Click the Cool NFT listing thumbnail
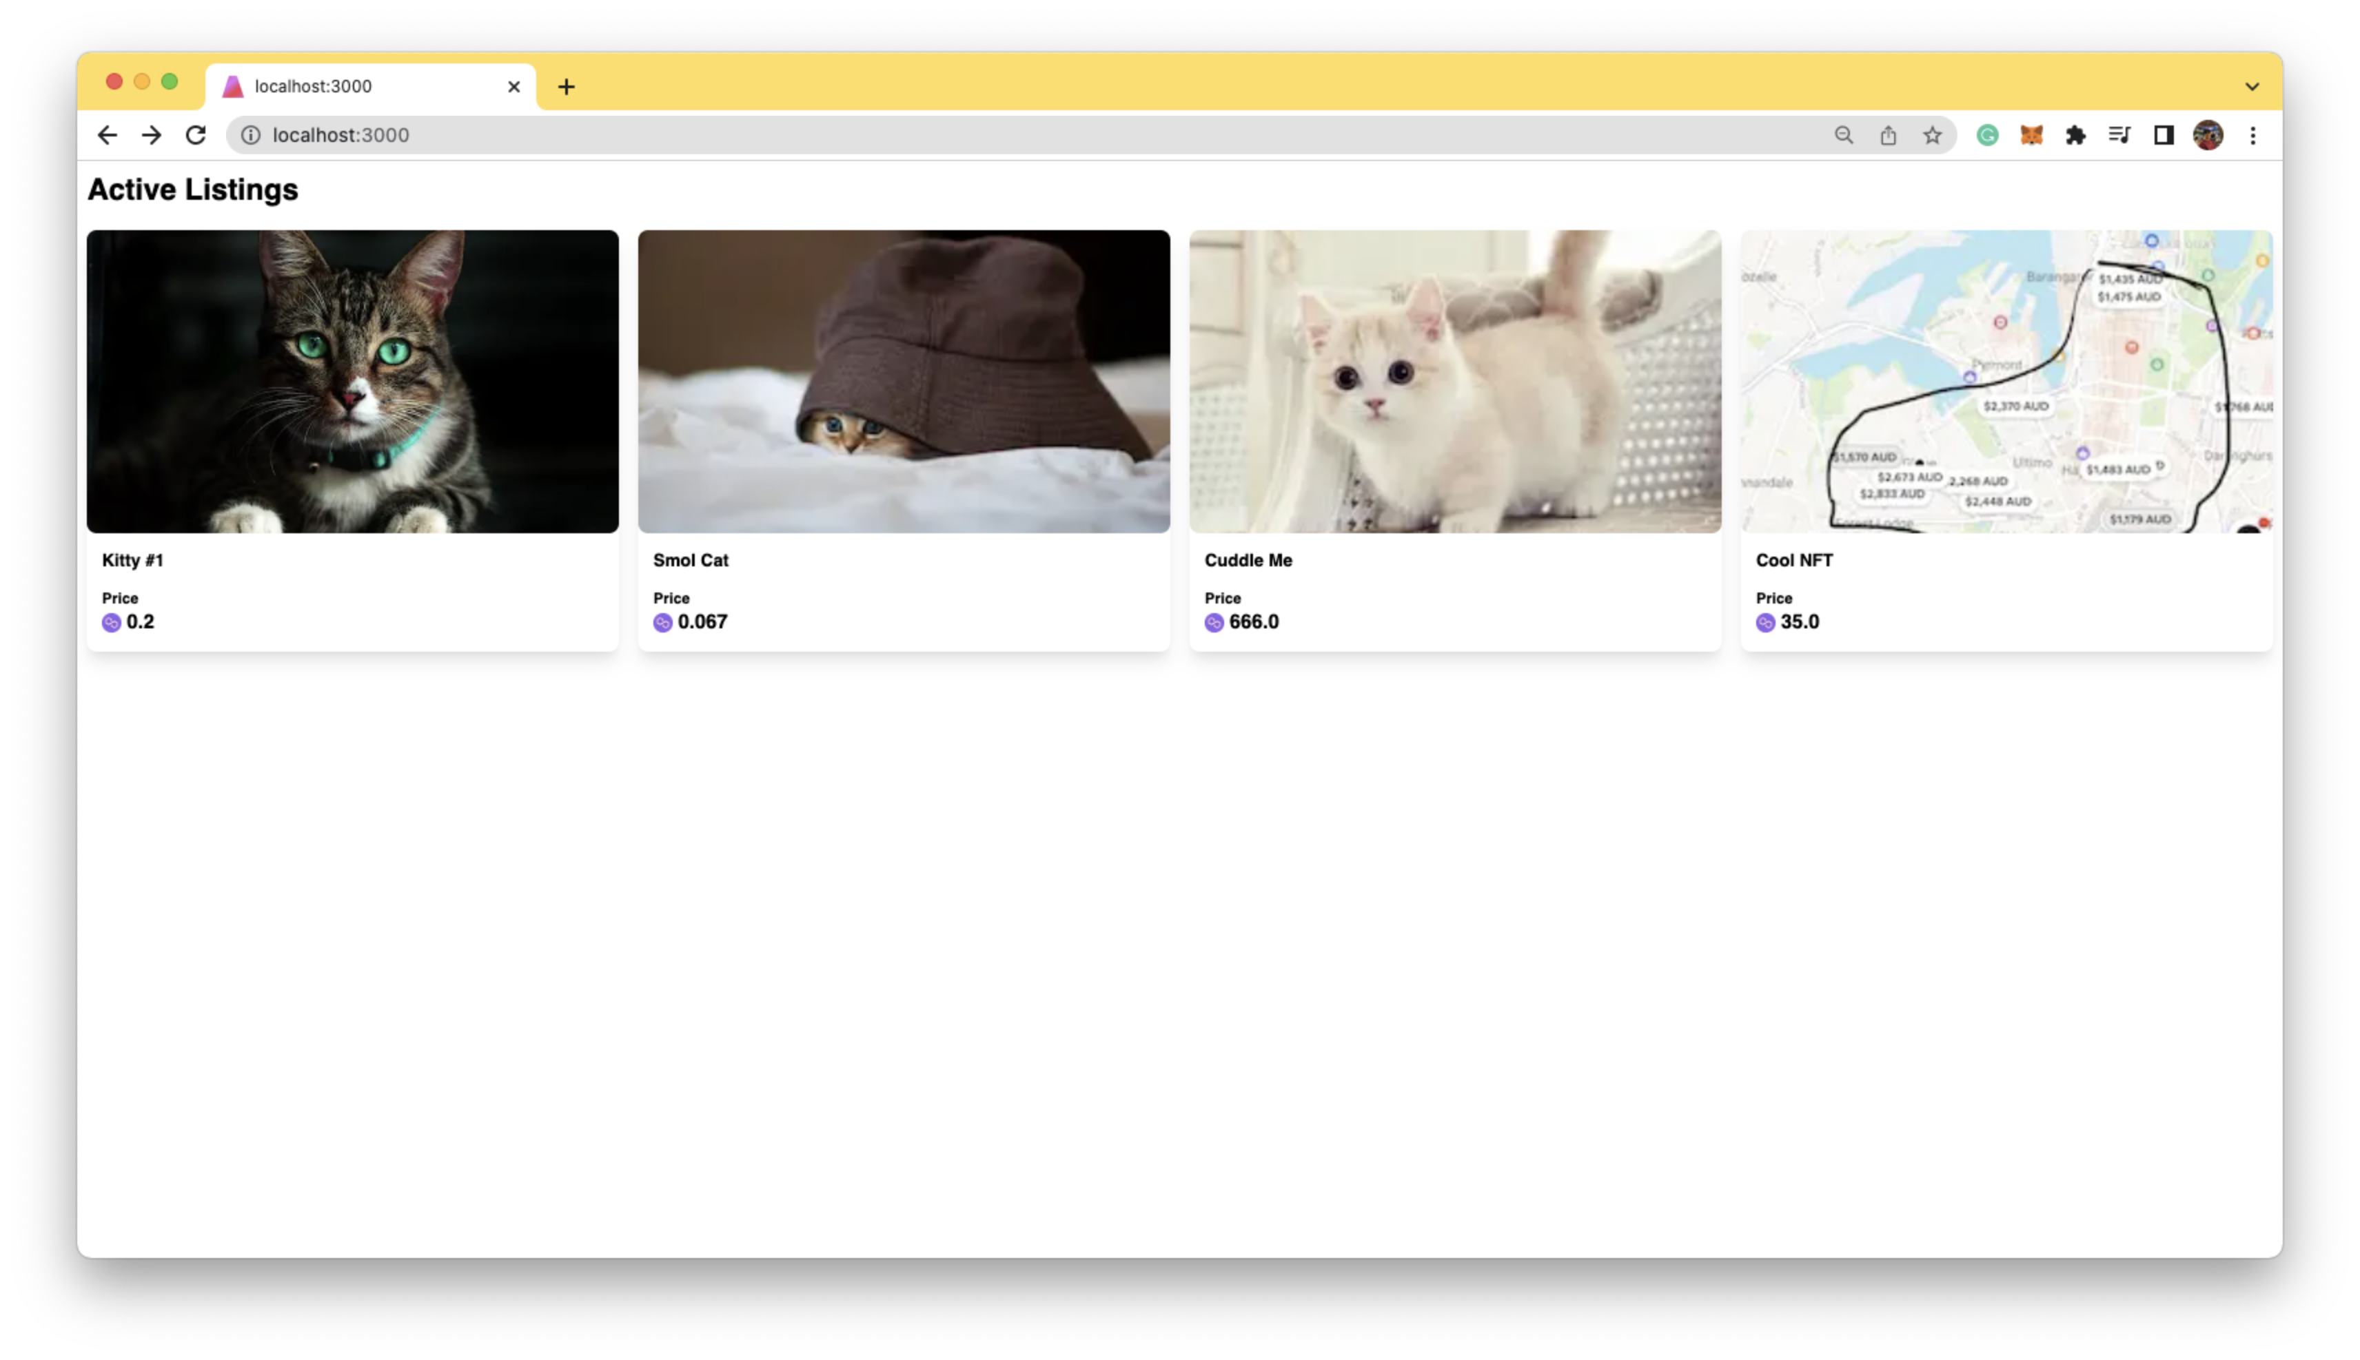Screen dimensions: 2360x1360 [2006, 381]
